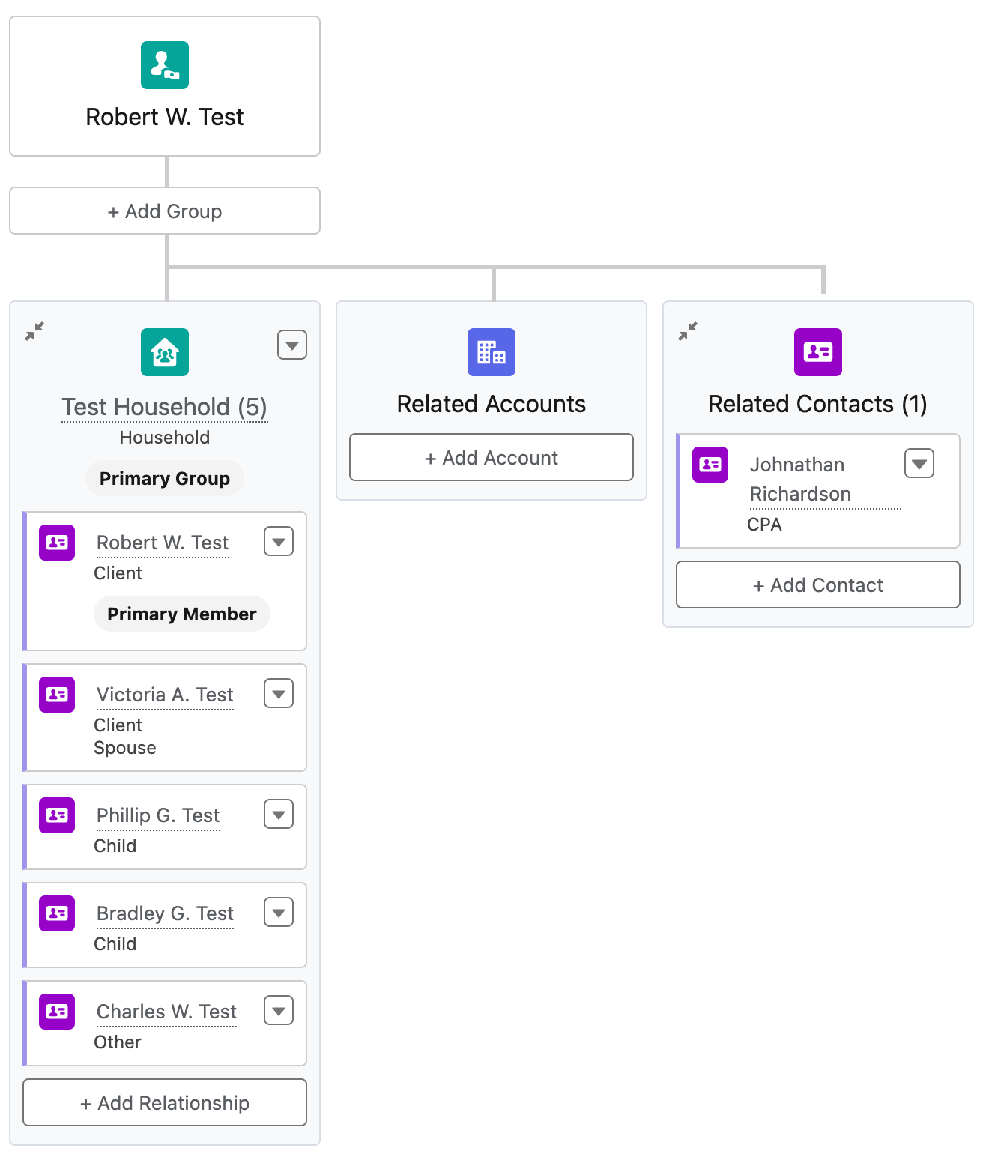Click the person account icon above Robert W. Test
992x1157 pixels.
(x=165, y=65)
